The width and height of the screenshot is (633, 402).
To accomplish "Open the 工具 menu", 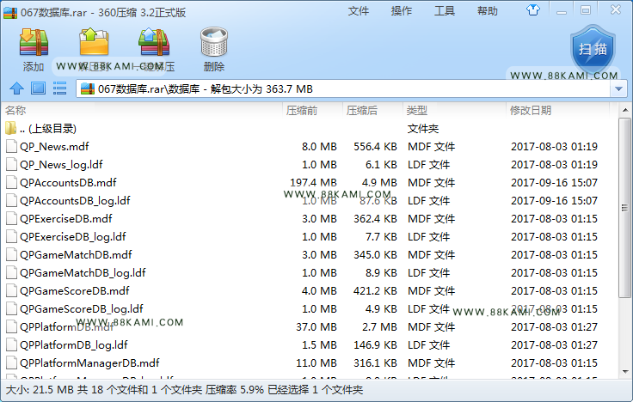I will point(445,11).
